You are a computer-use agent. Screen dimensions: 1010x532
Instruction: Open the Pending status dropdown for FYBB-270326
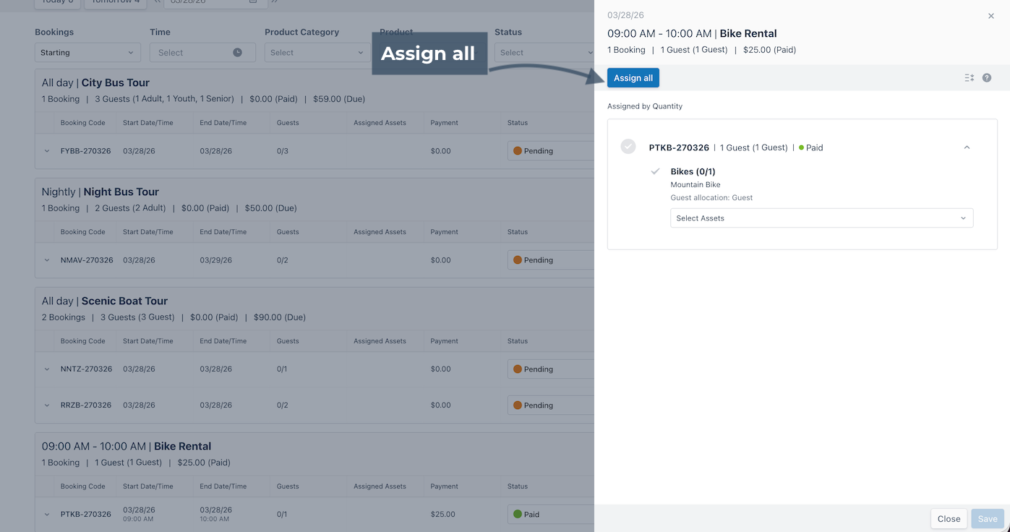pyautogui.click(x=551, y=151)
